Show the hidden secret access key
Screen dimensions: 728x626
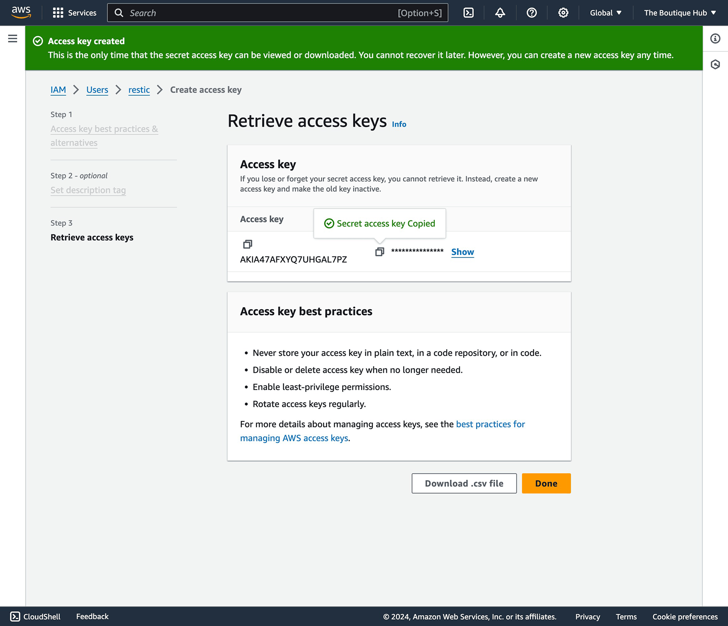tap(463, 252)
